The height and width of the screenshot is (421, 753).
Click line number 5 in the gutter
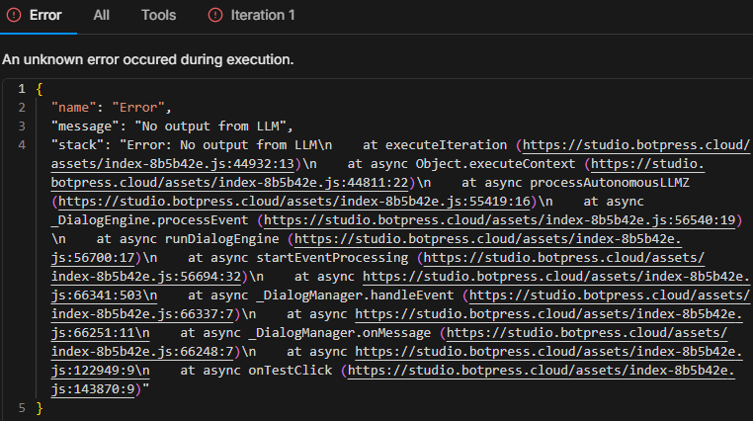pyautogui.click(x=21, y=407)
